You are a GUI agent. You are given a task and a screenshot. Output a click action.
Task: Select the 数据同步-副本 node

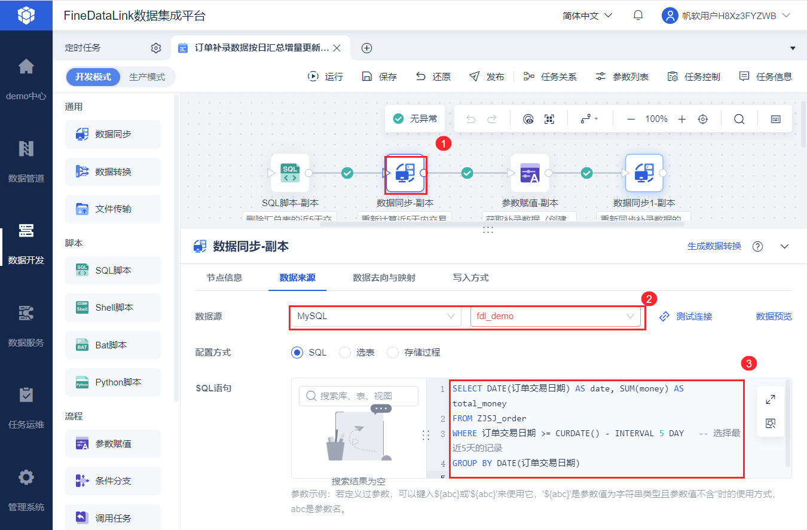pos(405,173)
